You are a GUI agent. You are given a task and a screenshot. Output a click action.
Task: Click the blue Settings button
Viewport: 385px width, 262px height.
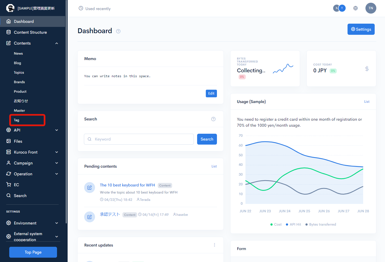tap(361, 29)
